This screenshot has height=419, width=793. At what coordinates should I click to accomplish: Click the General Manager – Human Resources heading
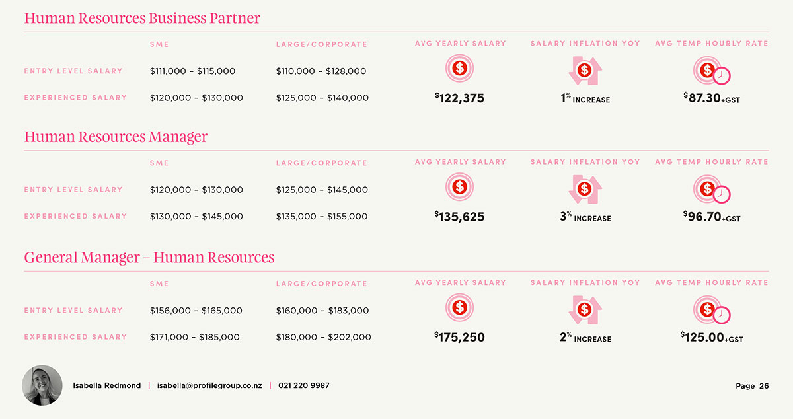coord(149,257)
